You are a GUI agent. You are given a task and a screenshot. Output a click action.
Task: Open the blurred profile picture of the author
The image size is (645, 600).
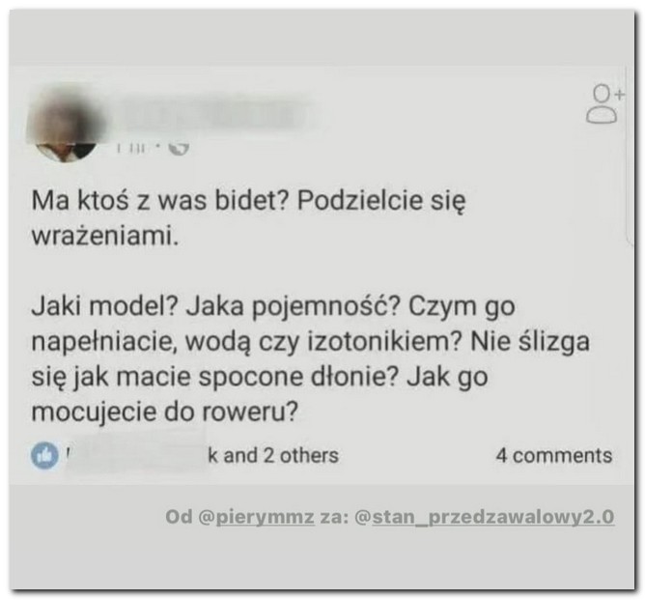66,126
